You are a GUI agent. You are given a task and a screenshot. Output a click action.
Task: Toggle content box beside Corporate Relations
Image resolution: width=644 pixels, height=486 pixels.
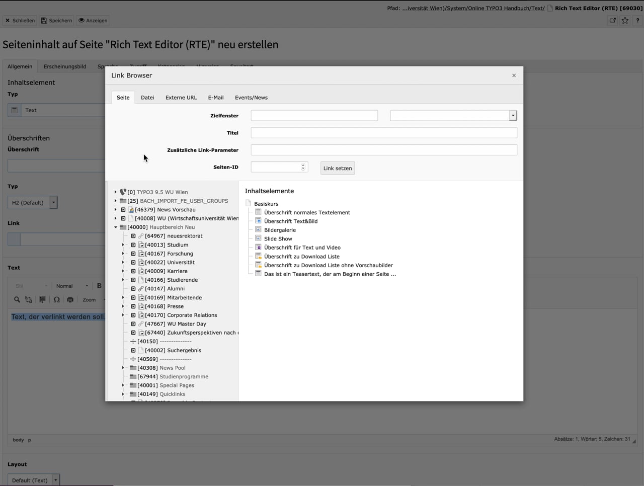(133, 315)
